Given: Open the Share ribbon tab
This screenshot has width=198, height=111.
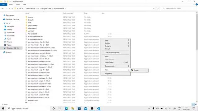Looking at the screenshot, I should (18, 4).
